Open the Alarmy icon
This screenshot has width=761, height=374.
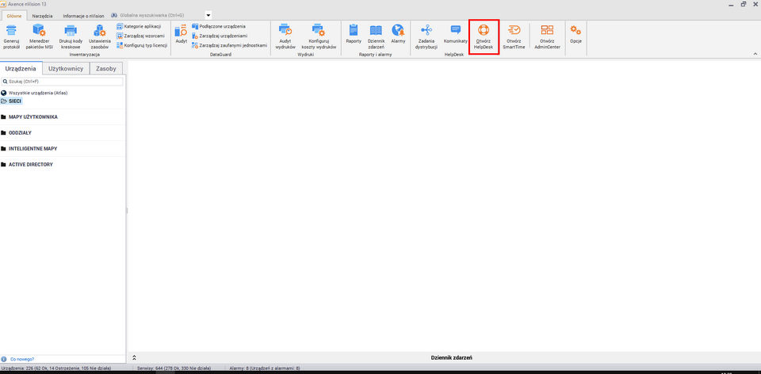click(398, 34)
